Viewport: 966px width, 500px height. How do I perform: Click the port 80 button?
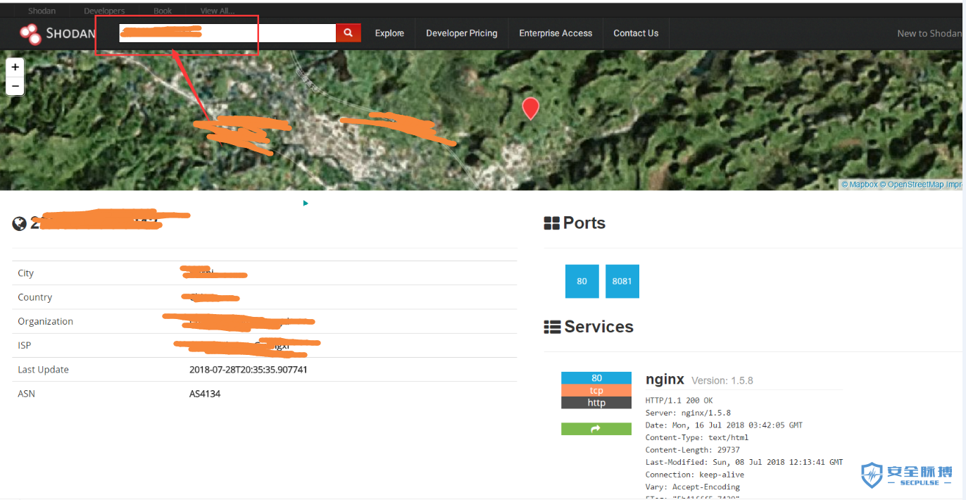coord(582,281)
